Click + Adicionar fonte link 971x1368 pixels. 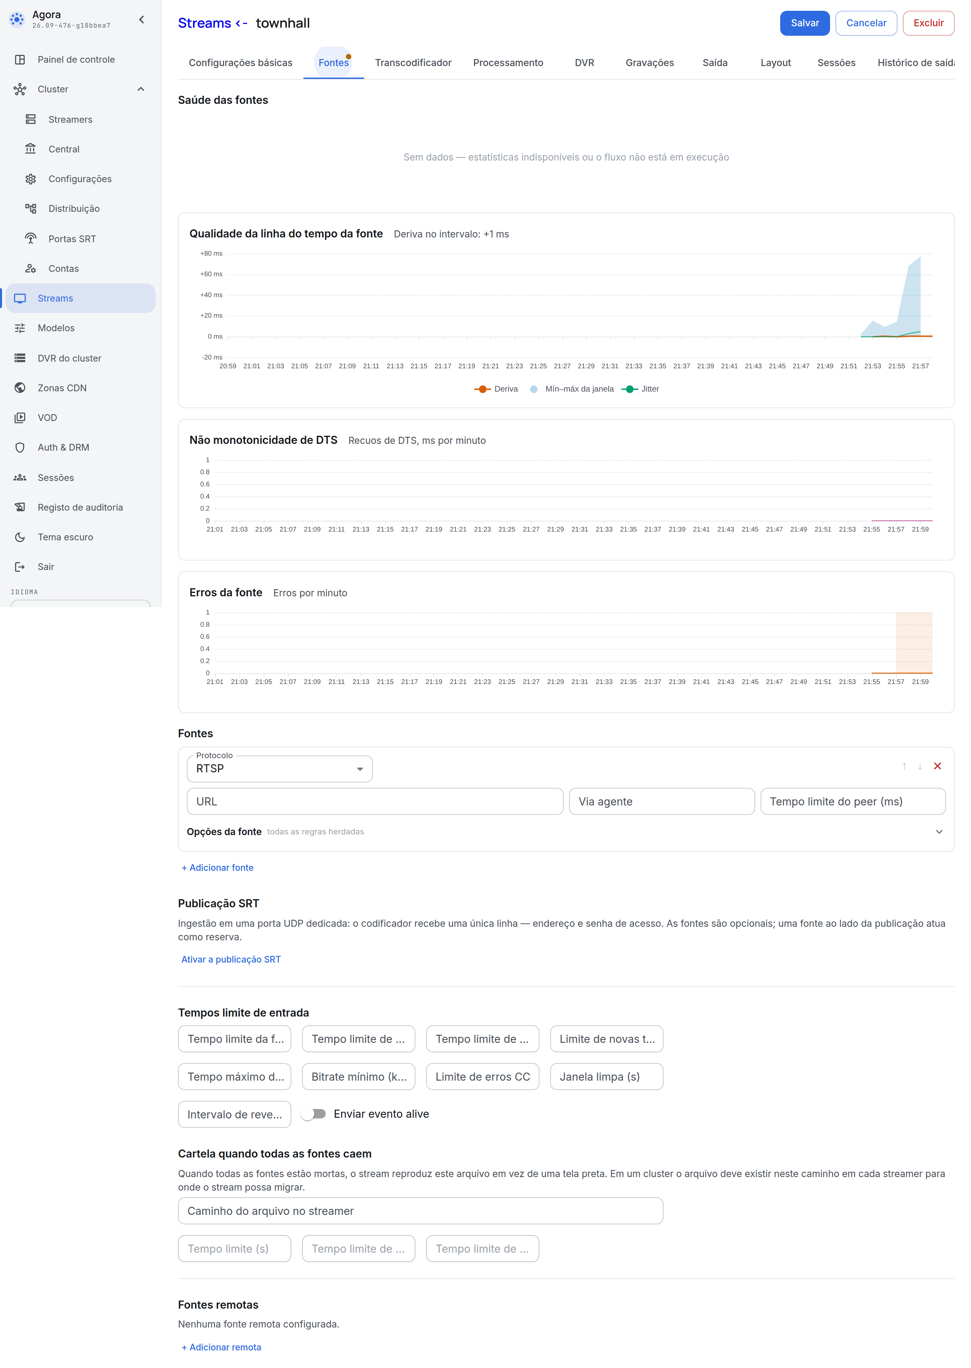(x=218, y=868)
